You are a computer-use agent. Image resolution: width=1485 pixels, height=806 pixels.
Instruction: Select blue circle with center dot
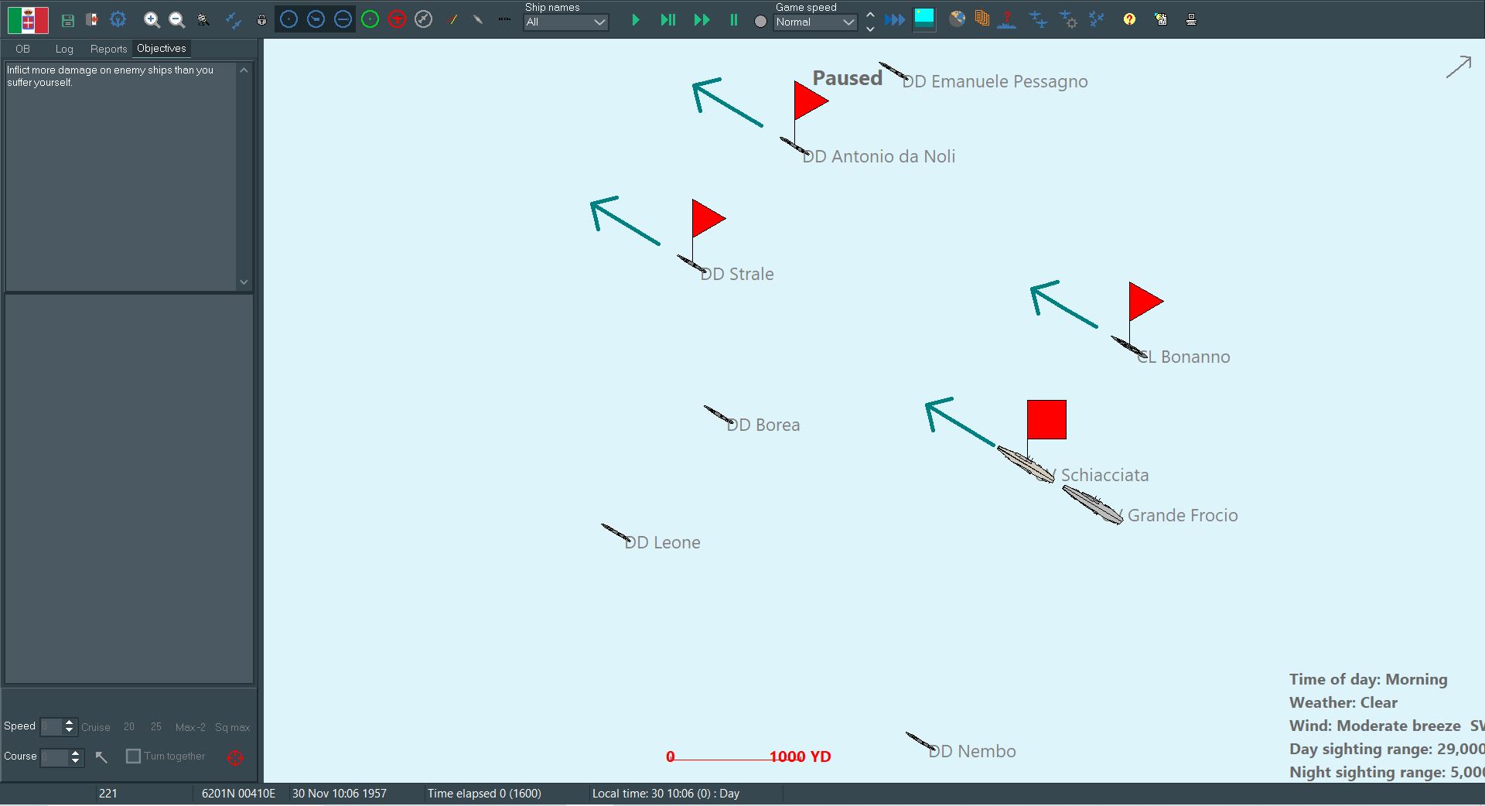288,19
